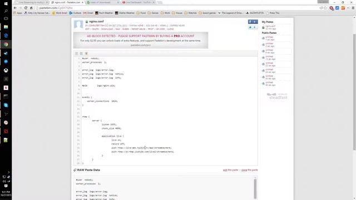Viewport: 356px width, 200px height.
Task: Click the steadfast sponsor logo
Action: coord(277,96)
